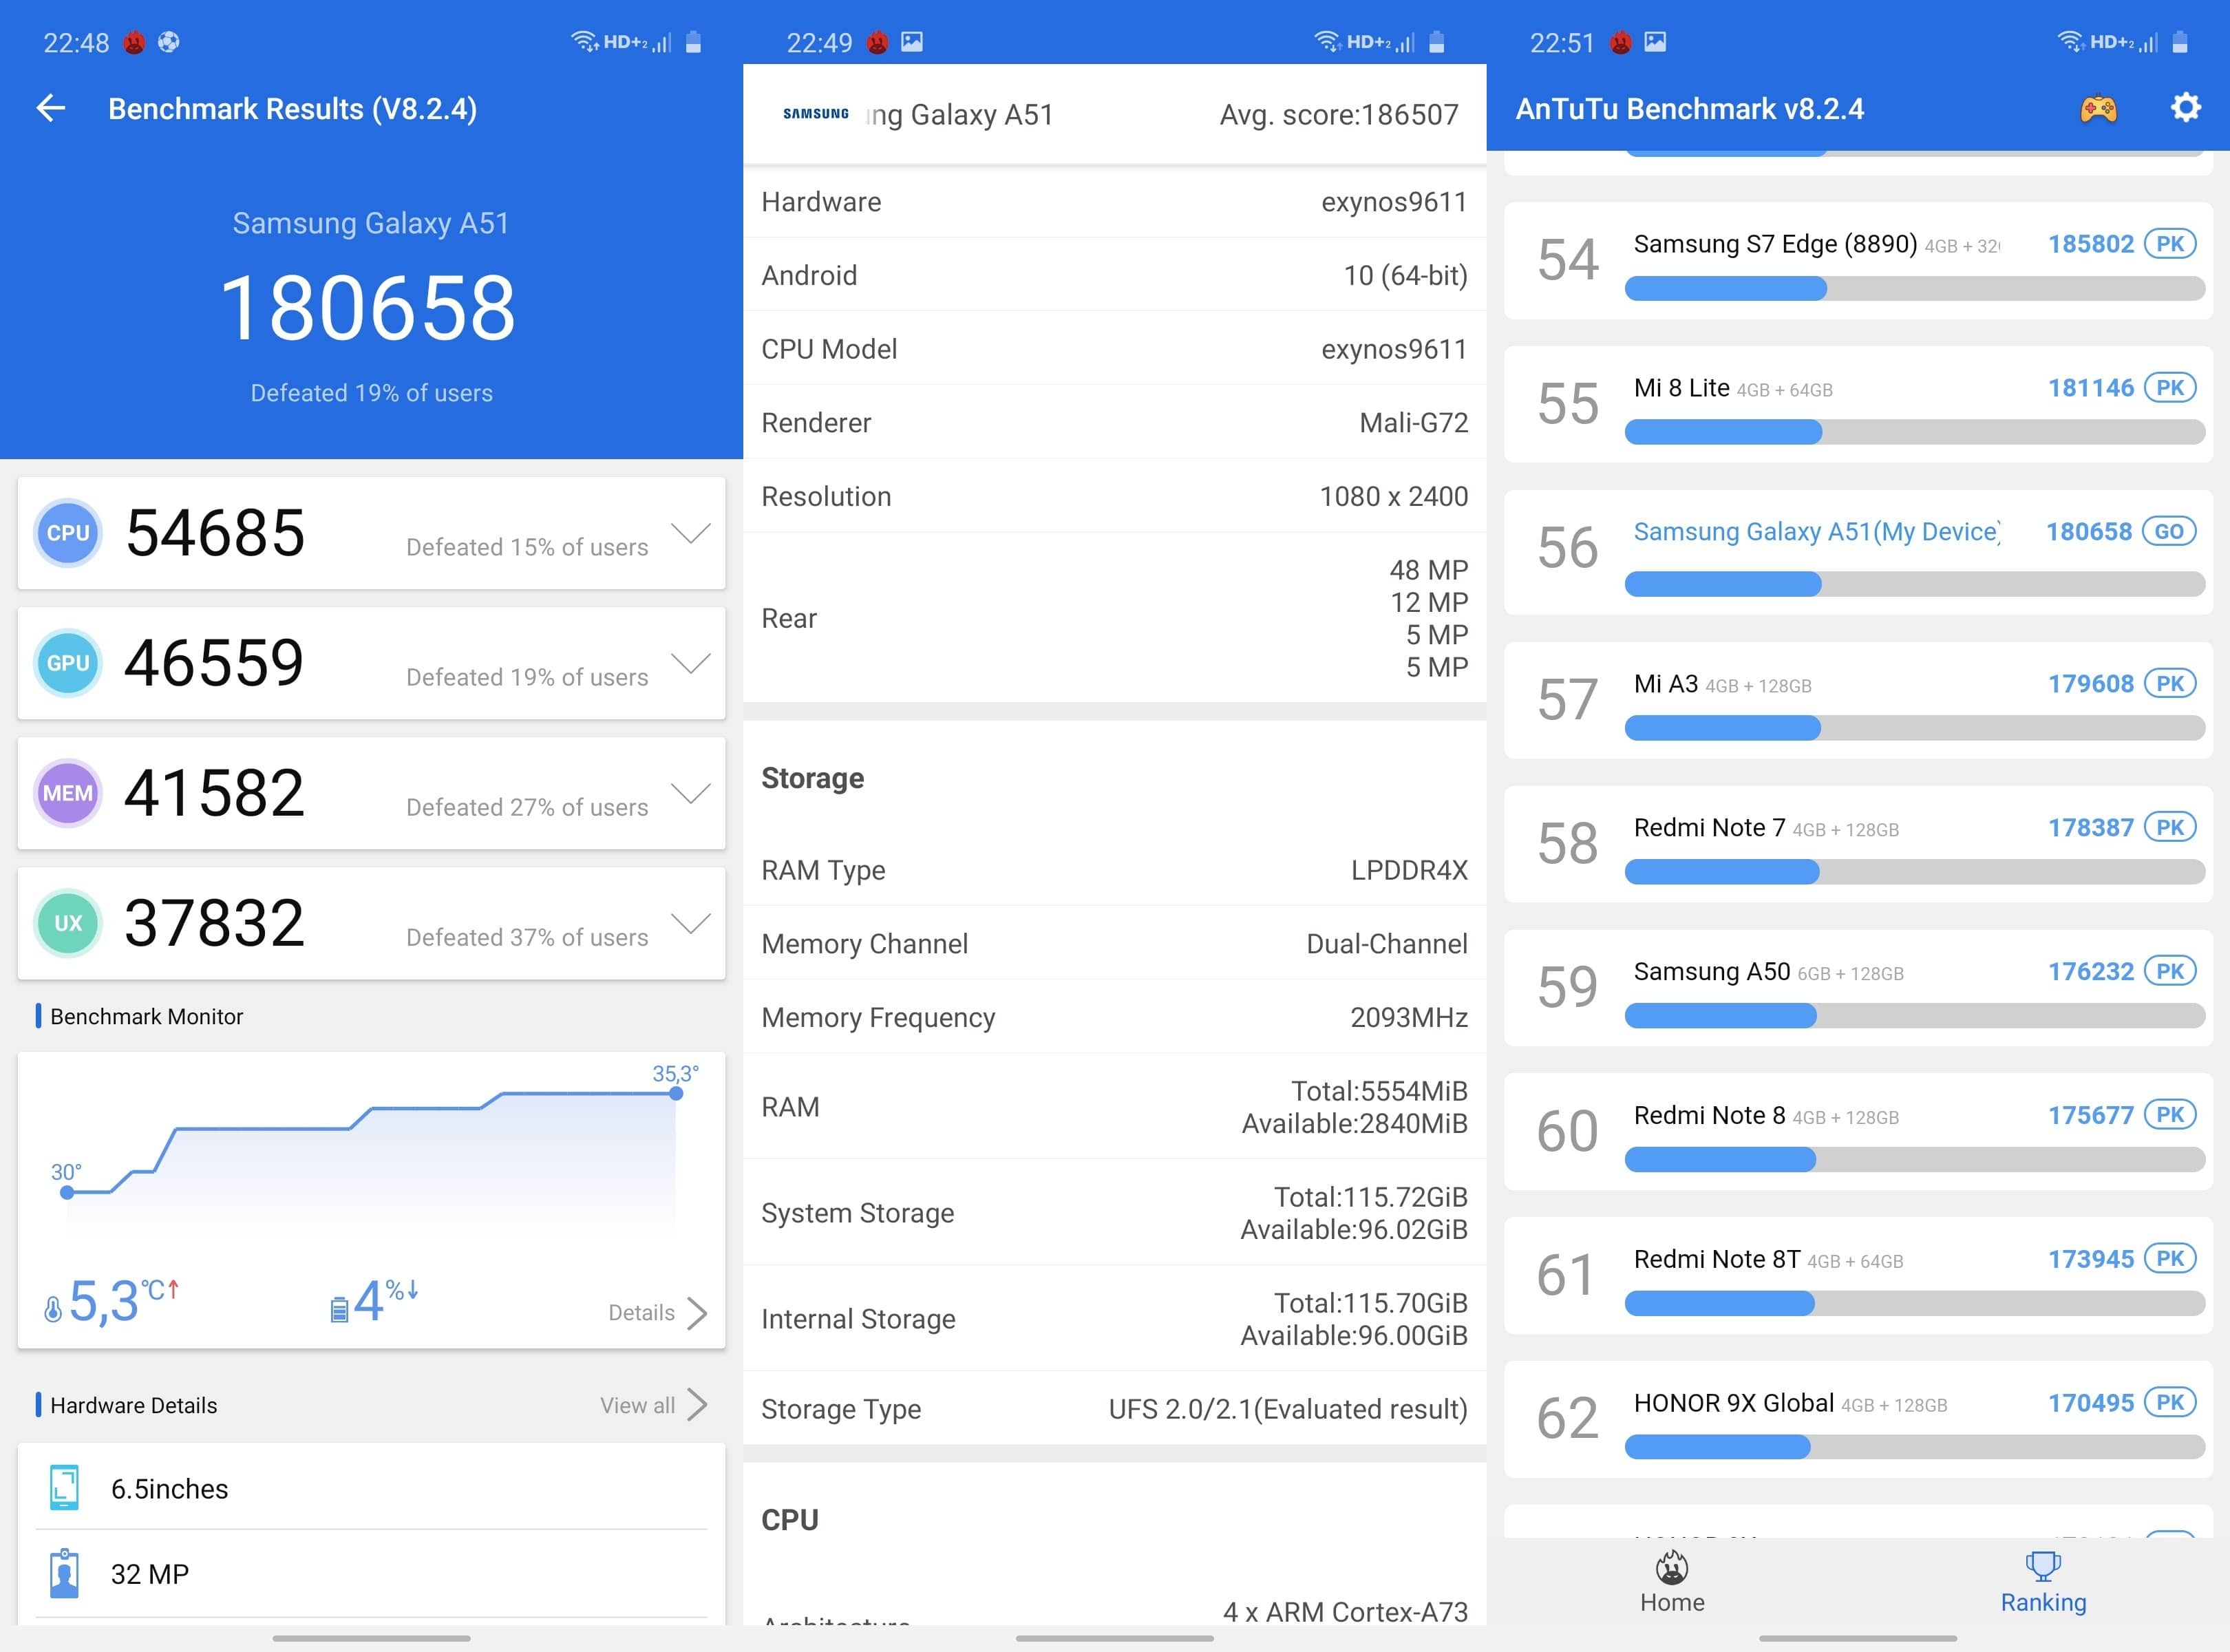This screenshot has height=1652, width=2230.
Task: Tap score bar of Samsung Galaxy A51 ranking
Action: coord(1915,585)
